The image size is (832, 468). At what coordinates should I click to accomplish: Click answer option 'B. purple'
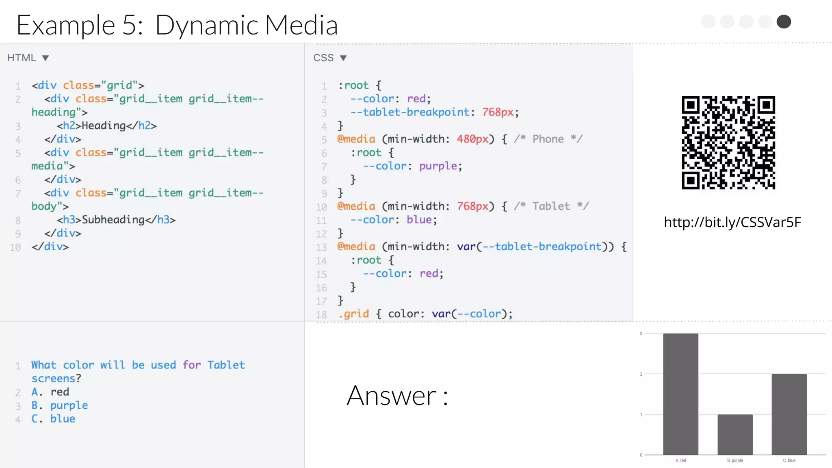(60, 405)
